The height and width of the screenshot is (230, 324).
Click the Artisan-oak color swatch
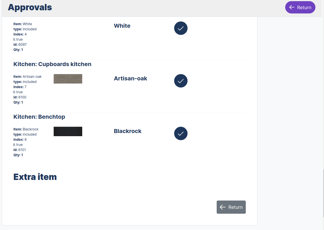68,79
